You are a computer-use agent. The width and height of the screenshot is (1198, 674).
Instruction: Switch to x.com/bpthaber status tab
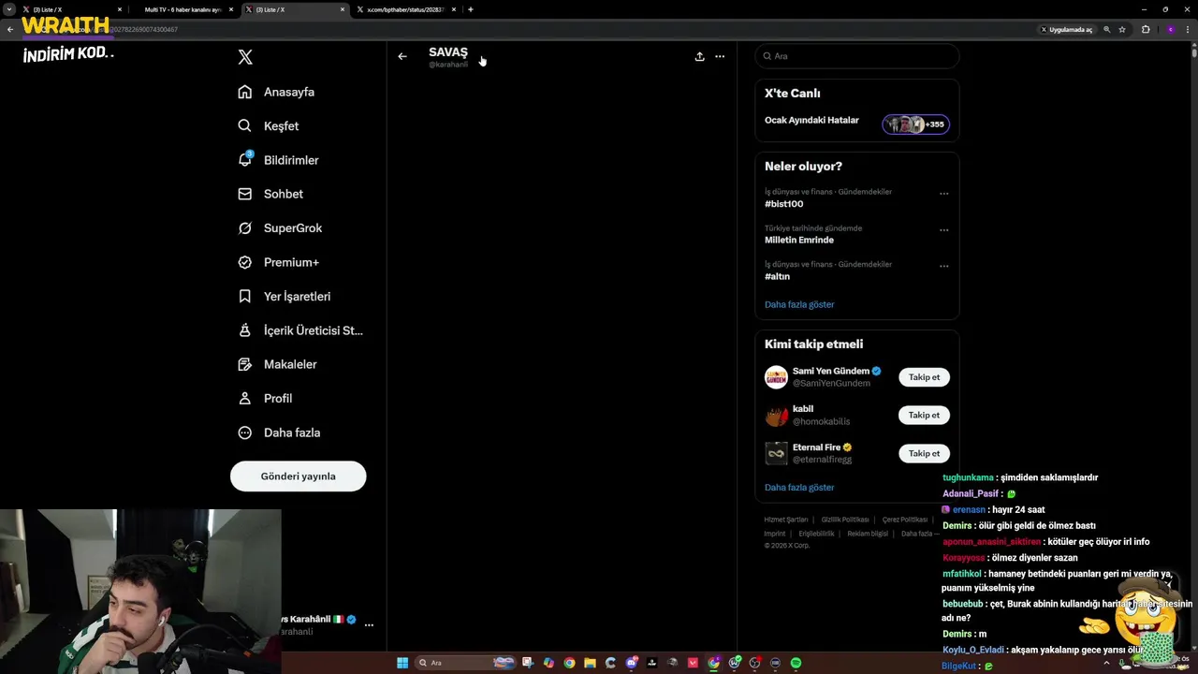405,9
